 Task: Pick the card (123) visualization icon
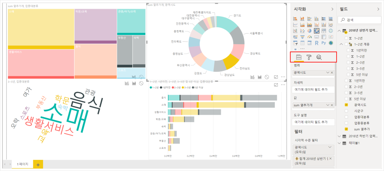tap(316, 37)
